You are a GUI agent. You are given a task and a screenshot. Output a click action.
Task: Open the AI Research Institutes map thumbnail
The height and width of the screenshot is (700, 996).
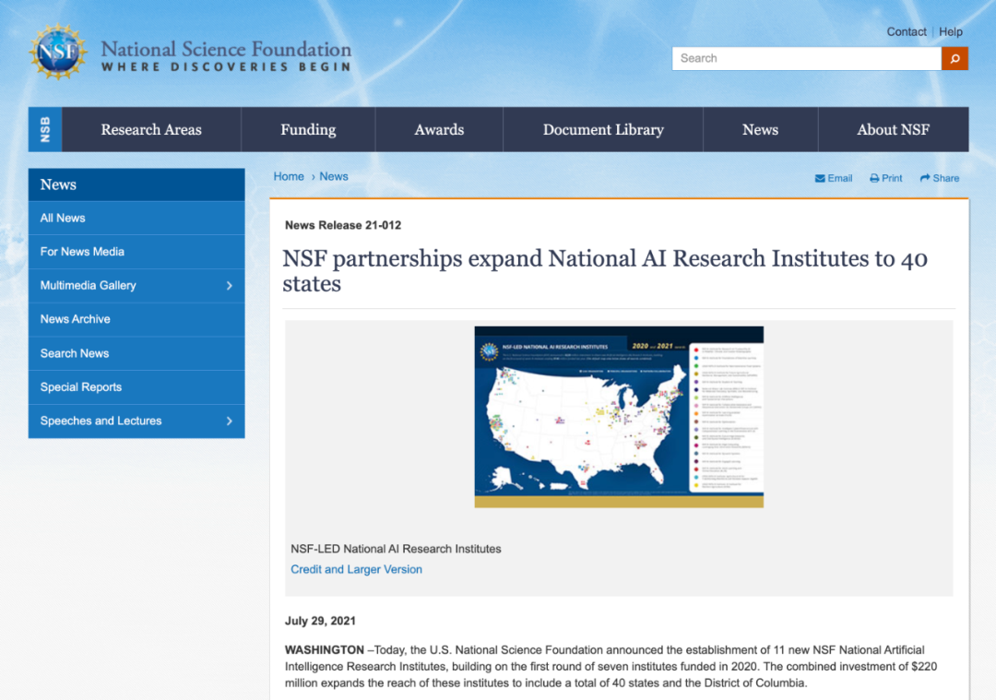619,417
